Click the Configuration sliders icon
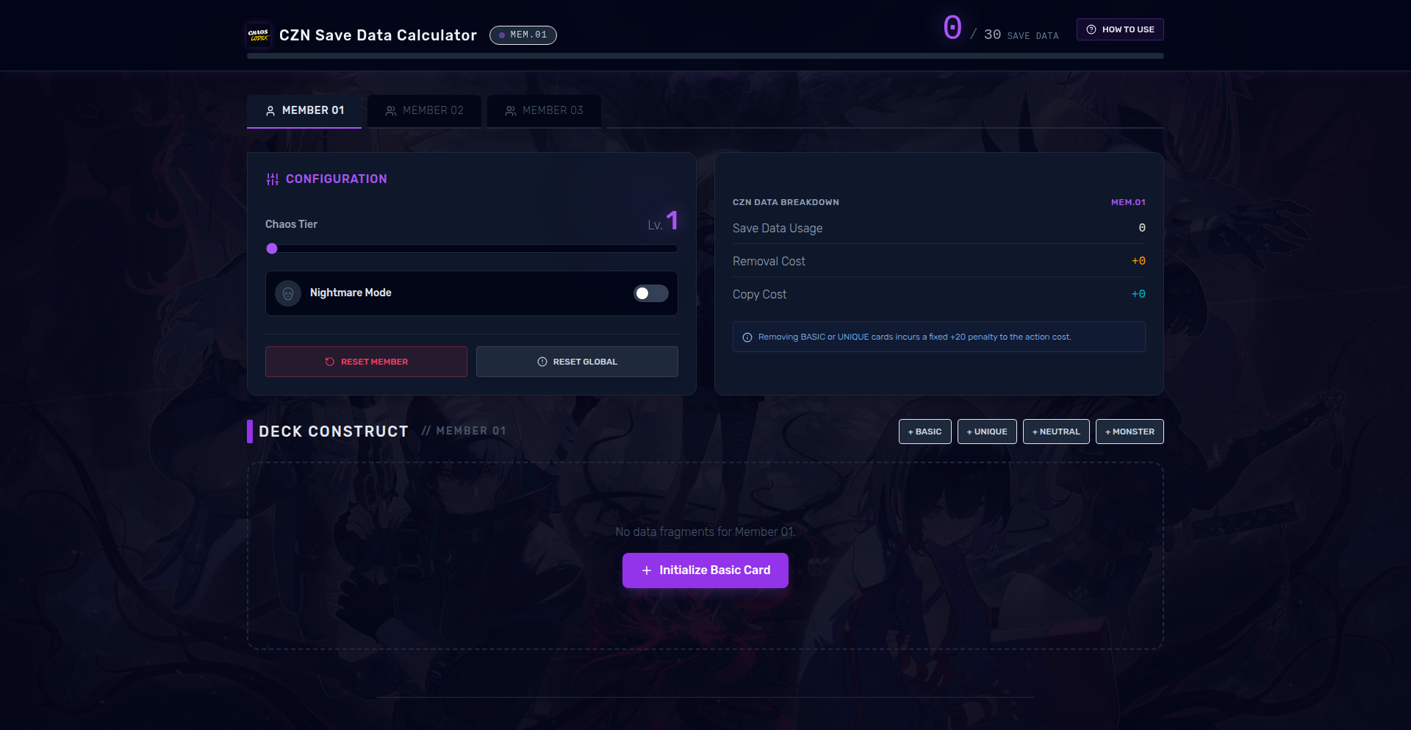Viewport: 1411px width, 730px height. (x=273, y=179)
